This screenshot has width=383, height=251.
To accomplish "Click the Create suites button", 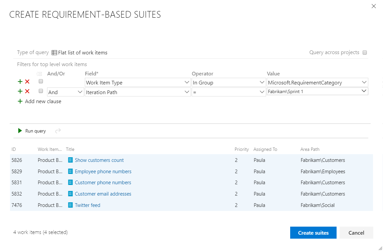I will tap(313, 233).
